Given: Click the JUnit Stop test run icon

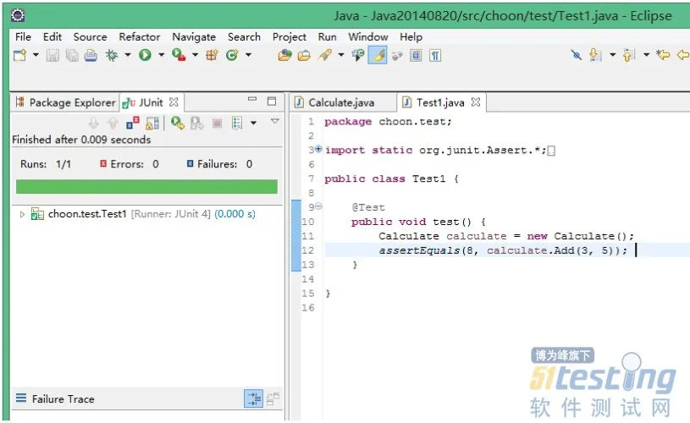Looking at the screenshot, I should (217, 124).
